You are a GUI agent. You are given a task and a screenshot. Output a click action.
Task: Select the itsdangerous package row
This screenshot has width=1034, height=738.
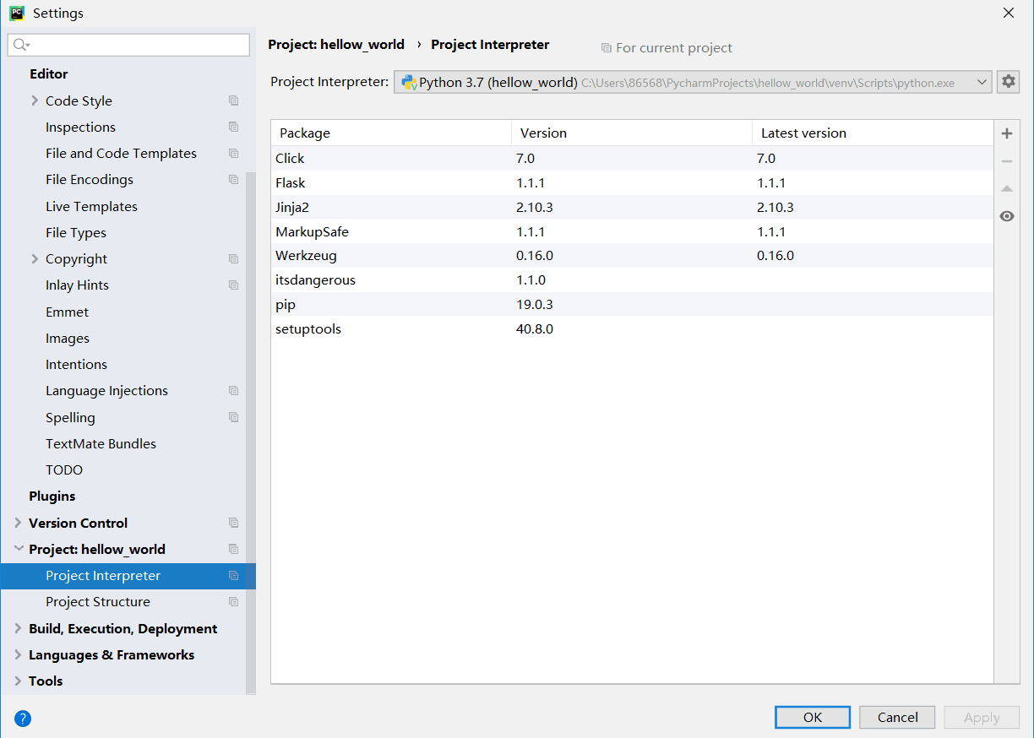[x=632, y=279]
